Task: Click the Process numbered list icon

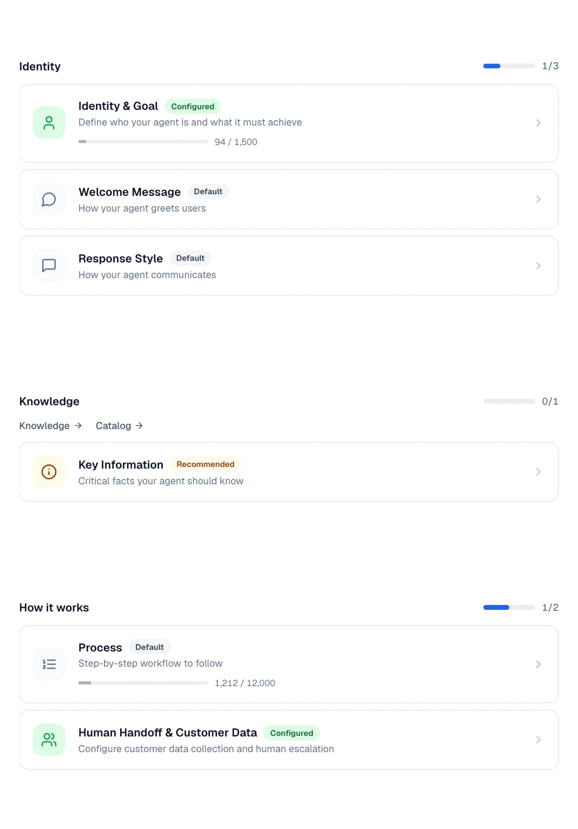Action: click(x=49, y=664)
